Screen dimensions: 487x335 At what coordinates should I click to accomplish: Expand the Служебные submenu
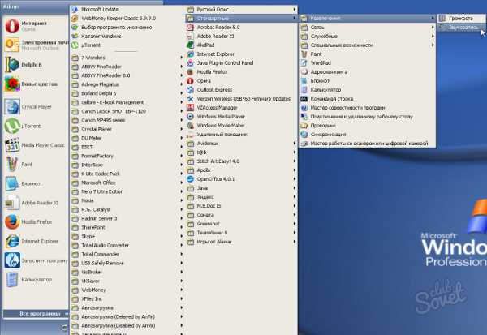[367, 37]
